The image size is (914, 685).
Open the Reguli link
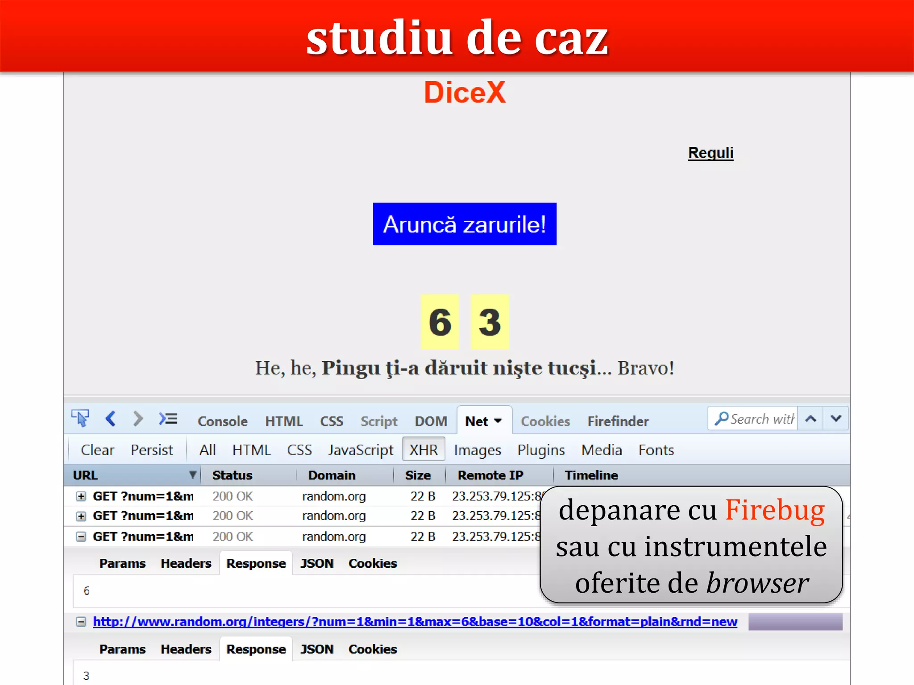click(x=710, y=153)
